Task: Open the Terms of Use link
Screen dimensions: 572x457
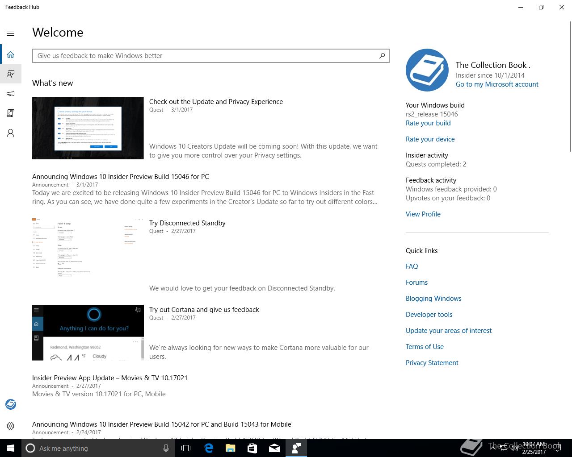Action: point(425,347)
